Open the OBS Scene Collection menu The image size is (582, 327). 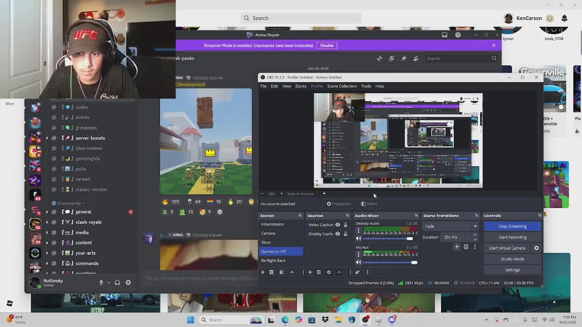(342, 86)
